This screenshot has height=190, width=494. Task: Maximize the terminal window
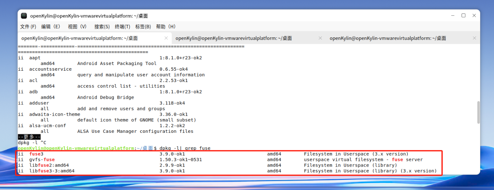click(463, 16)
